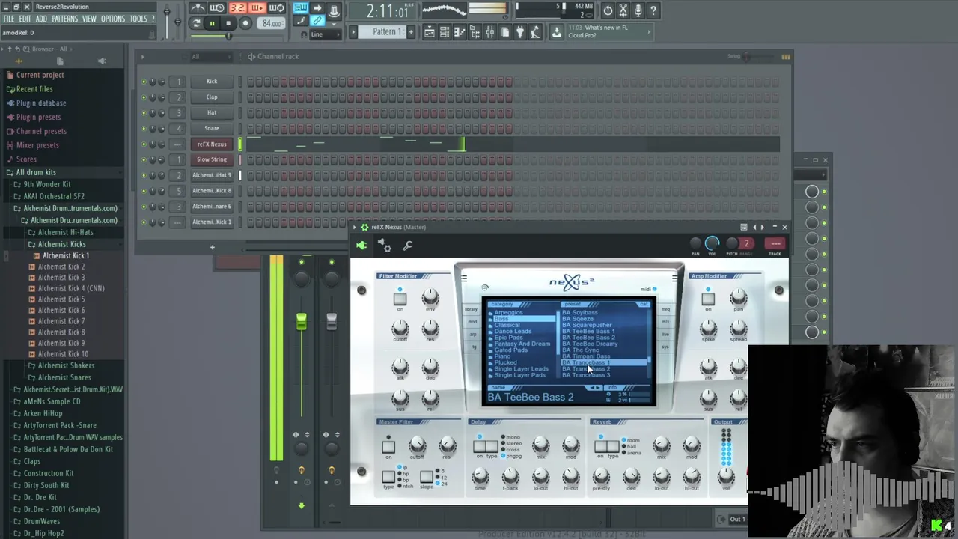Expand the Alchemist Hi-Hats folder
The height and width of the screenshot is (539, 958).
pyautogui.click(x=65, y=232)
